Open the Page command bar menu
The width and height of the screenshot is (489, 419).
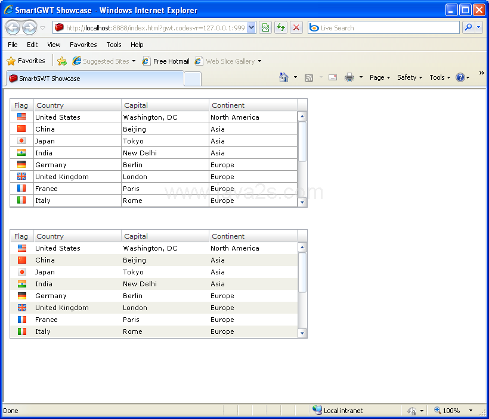point(379,77)
